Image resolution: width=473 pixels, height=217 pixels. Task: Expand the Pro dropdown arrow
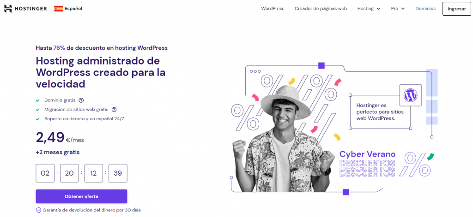[403, 9]
